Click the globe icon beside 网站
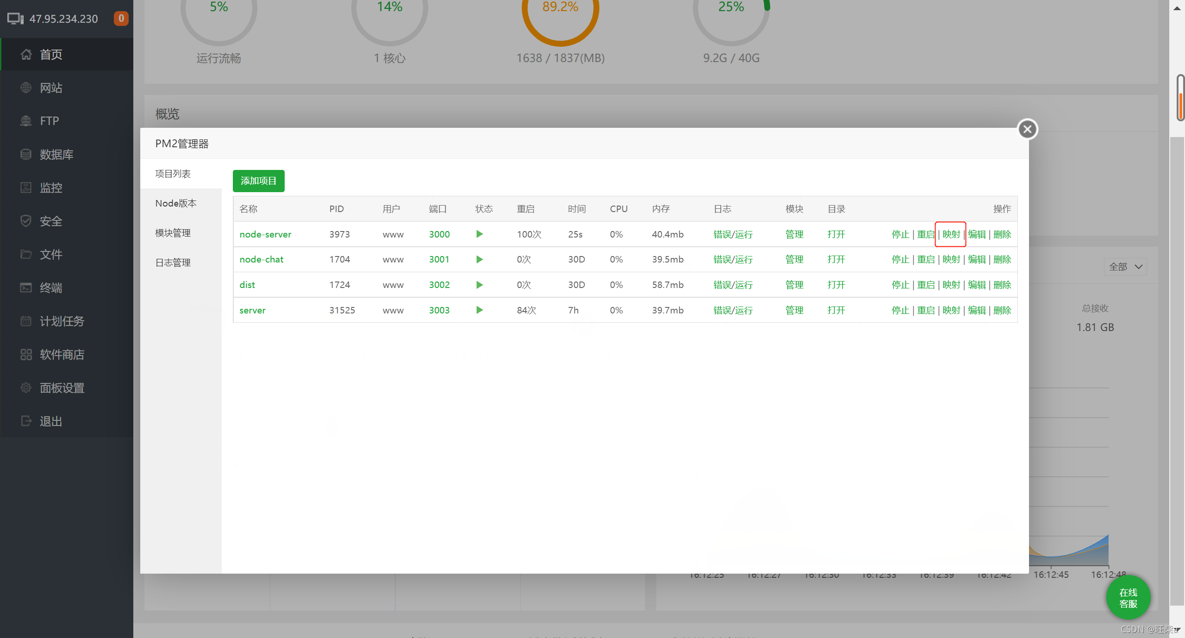 [26, 88]
